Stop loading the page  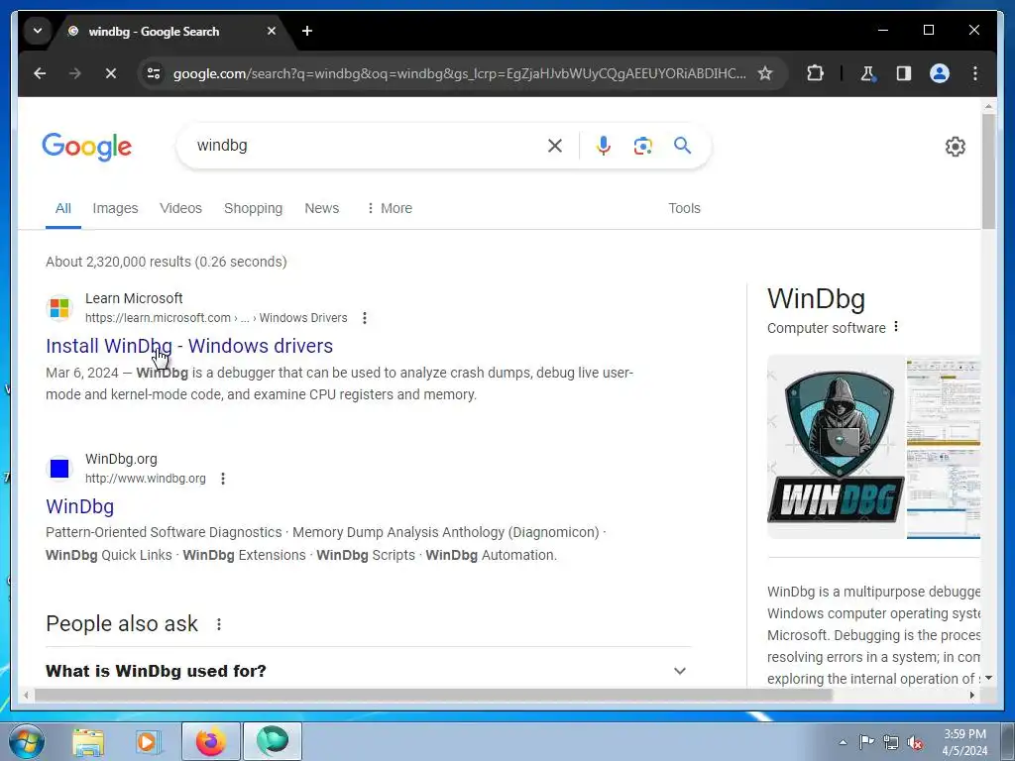(111, 73)
